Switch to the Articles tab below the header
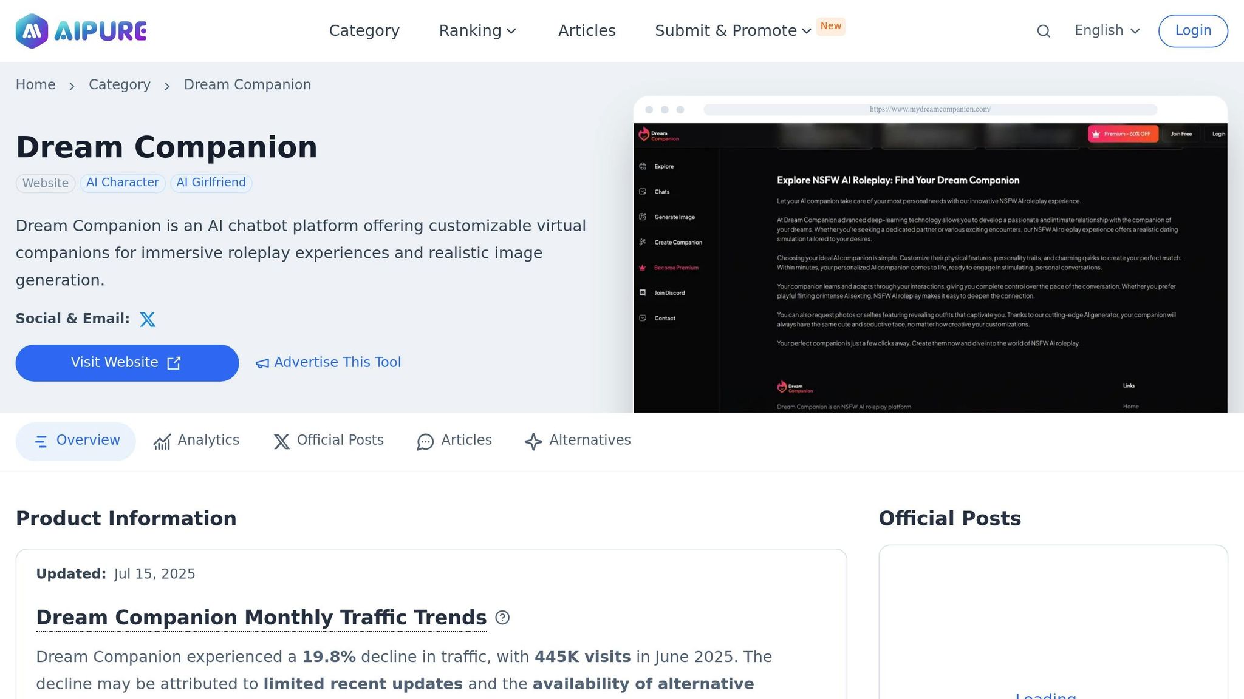The image size is (1244, 699). (x=454, y=441)
